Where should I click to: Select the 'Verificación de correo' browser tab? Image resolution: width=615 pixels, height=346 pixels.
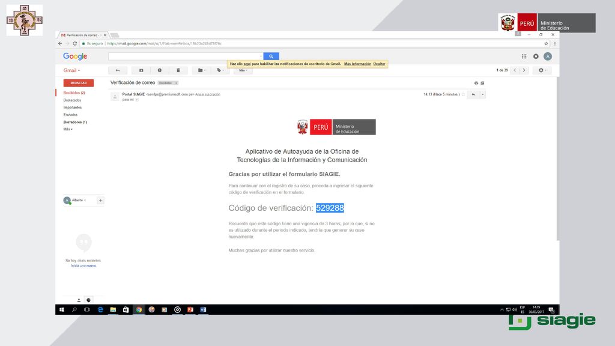coord(82,35)
